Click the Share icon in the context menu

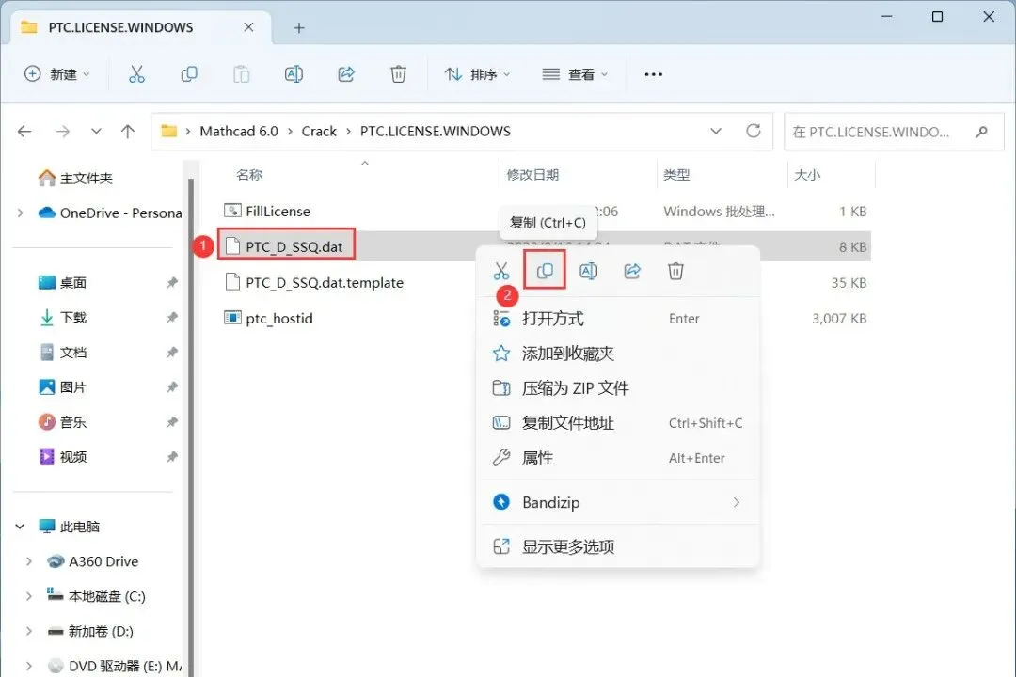(632, 270)
